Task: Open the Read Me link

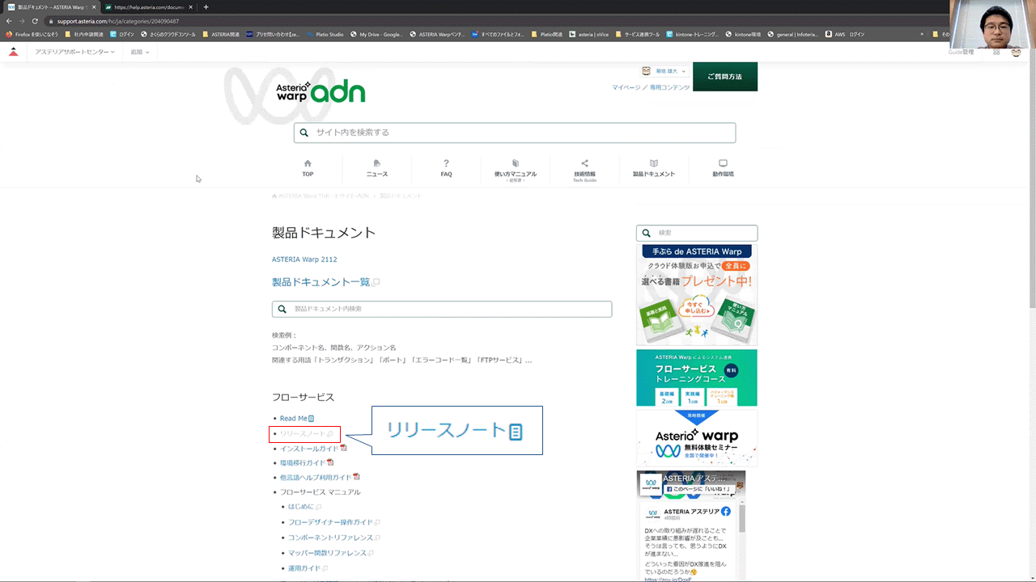Action: [294, 418]
